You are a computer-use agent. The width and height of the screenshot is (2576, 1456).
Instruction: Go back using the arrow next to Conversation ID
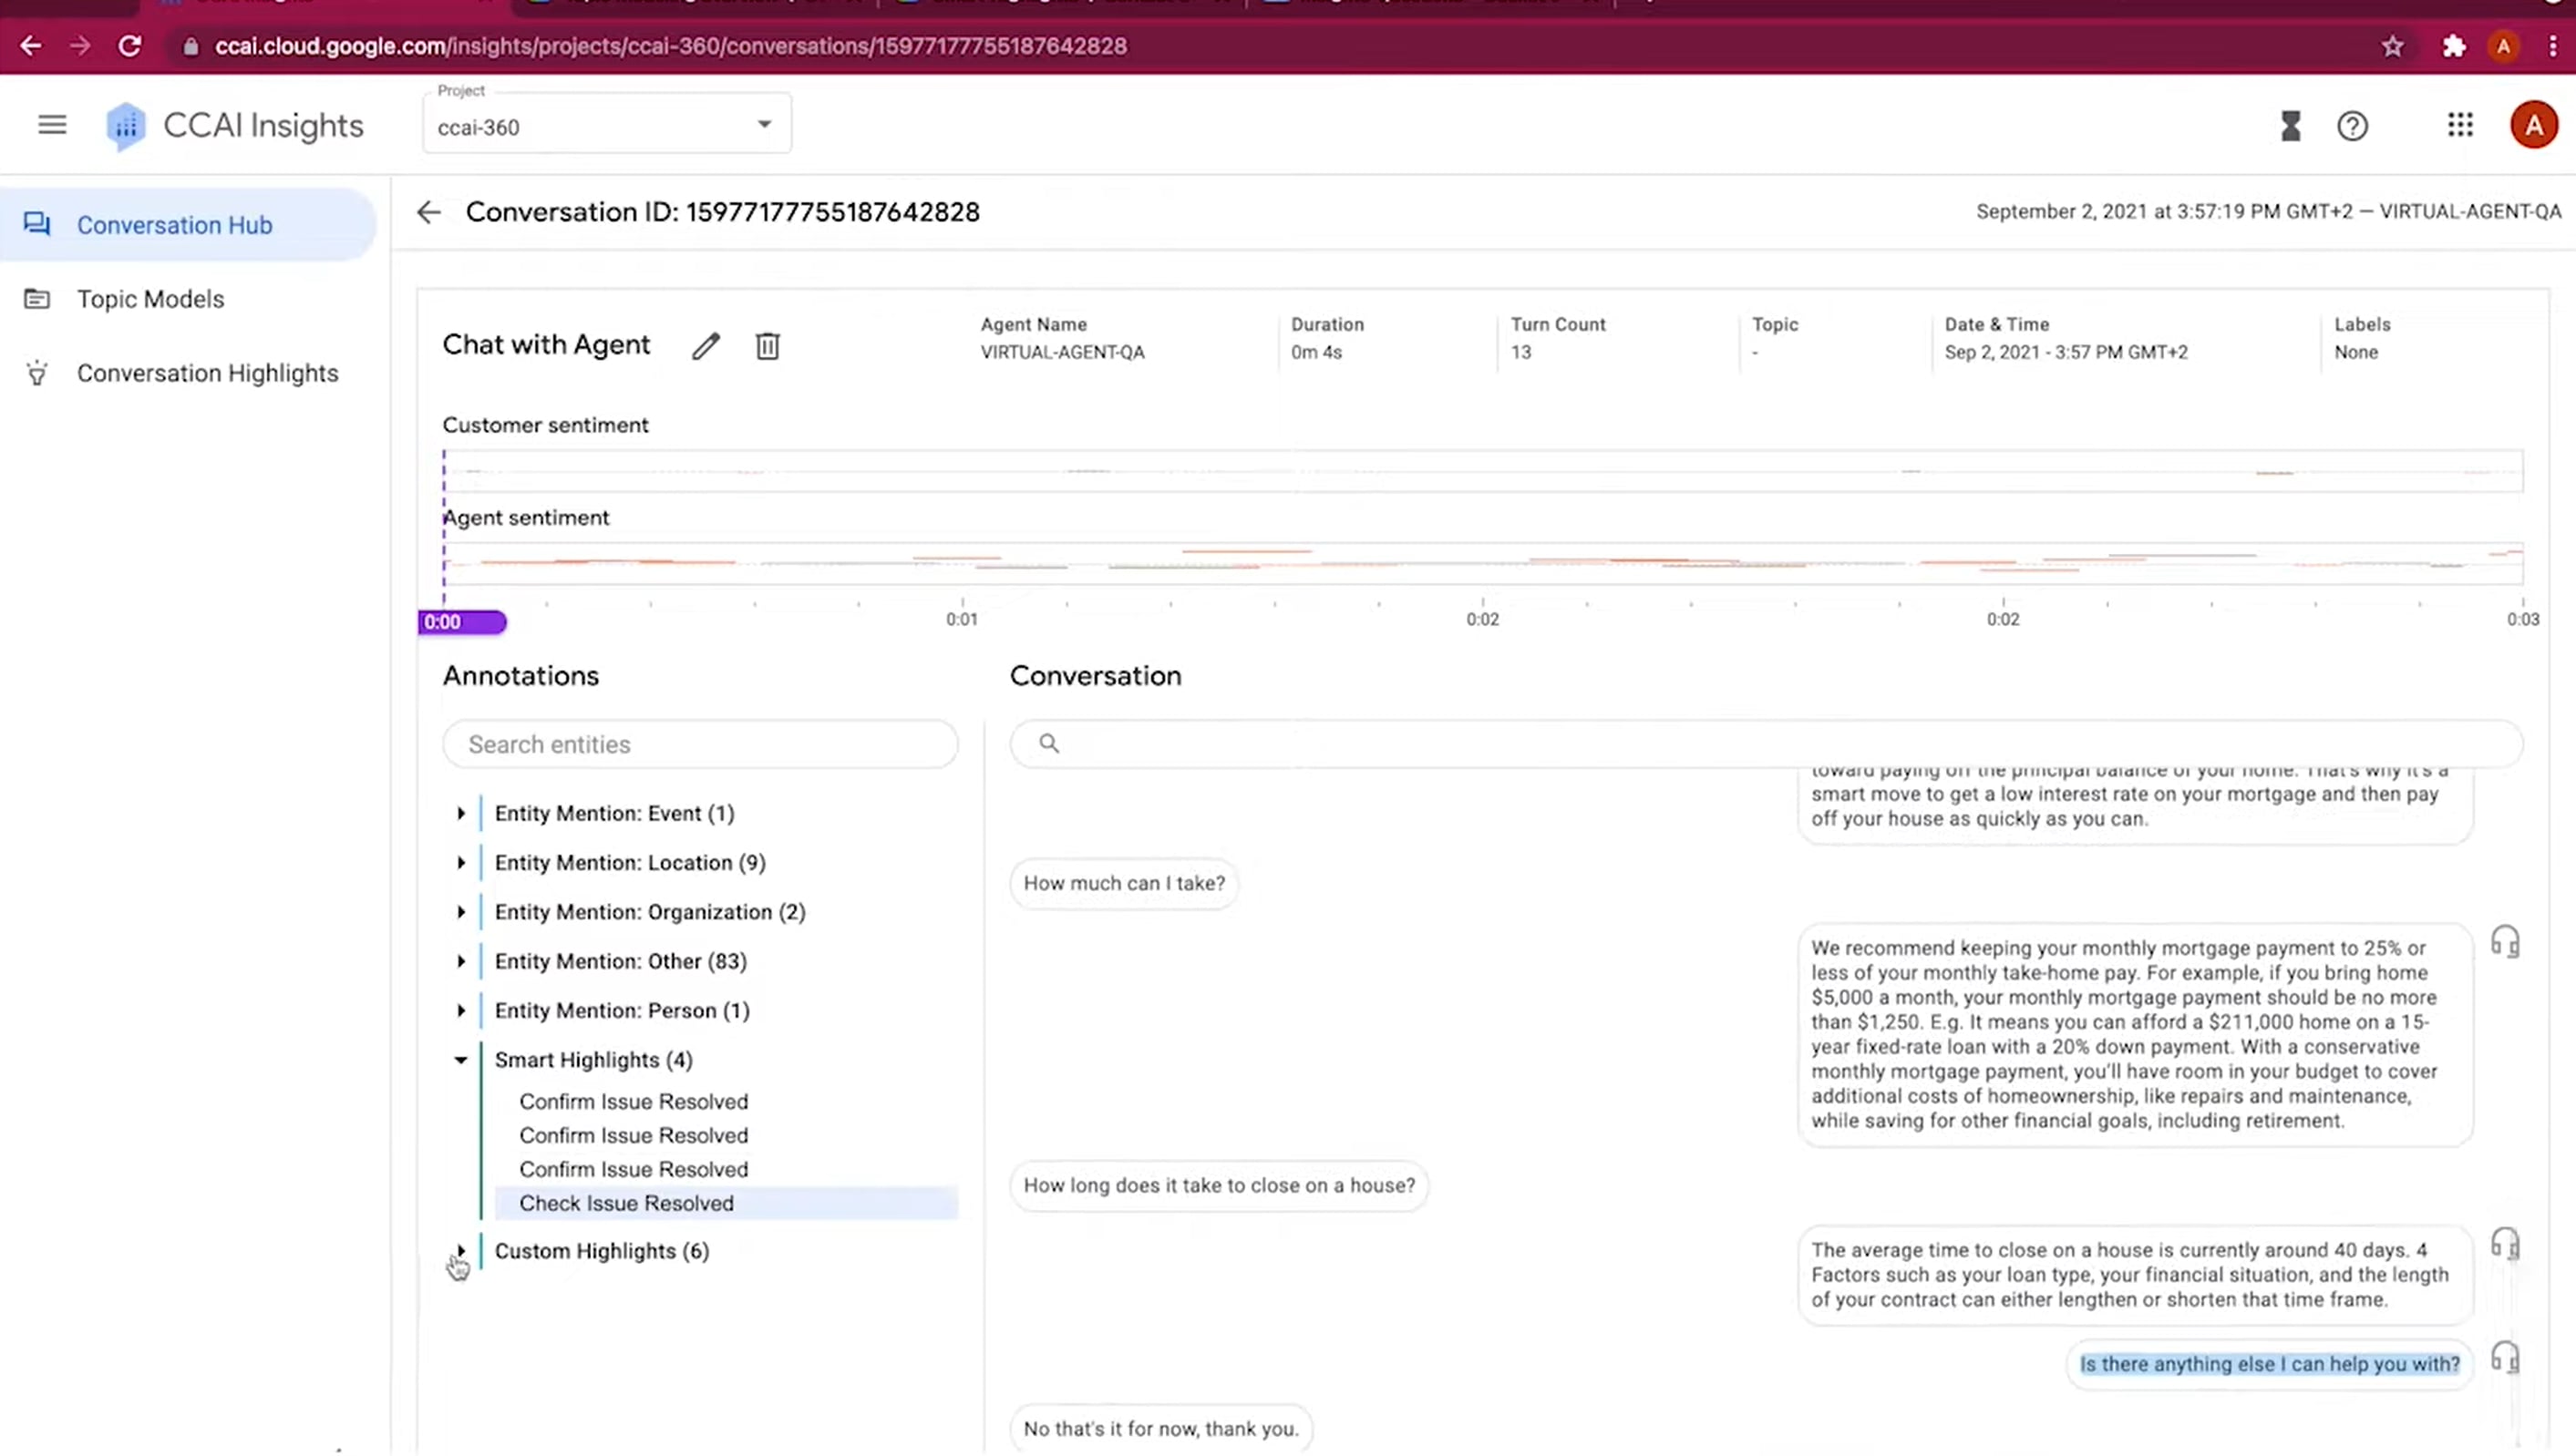point(428,211)
